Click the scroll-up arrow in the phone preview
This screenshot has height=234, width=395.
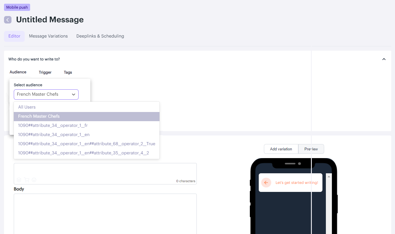point(329,177)
